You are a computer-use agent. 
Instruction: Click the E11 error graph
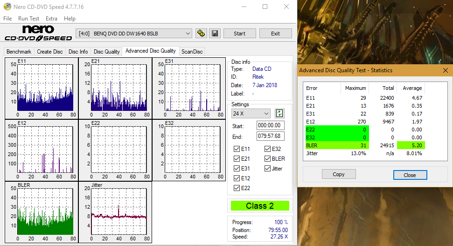[42, 88]
